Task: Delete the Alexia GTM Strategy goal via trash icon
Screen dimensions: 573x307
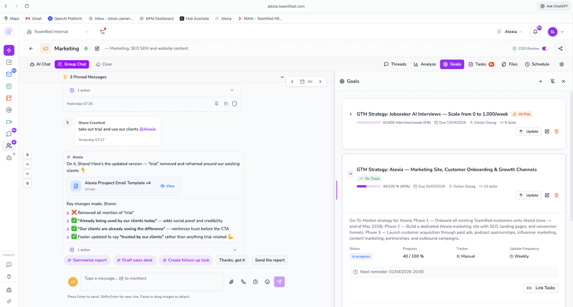Action: pos(557,195)
